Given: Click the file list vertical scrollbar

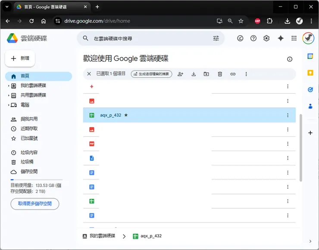Looking at the screenshot, I should click(301, 148).
